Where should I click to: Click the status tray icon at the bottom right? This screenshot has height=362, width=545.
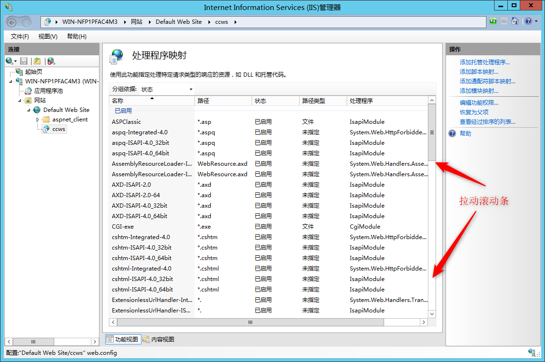coord(533,352)
